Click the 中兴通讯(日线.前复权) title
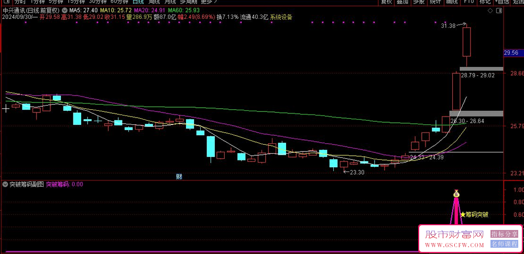The image size is (524, 254). click(32, 10)
